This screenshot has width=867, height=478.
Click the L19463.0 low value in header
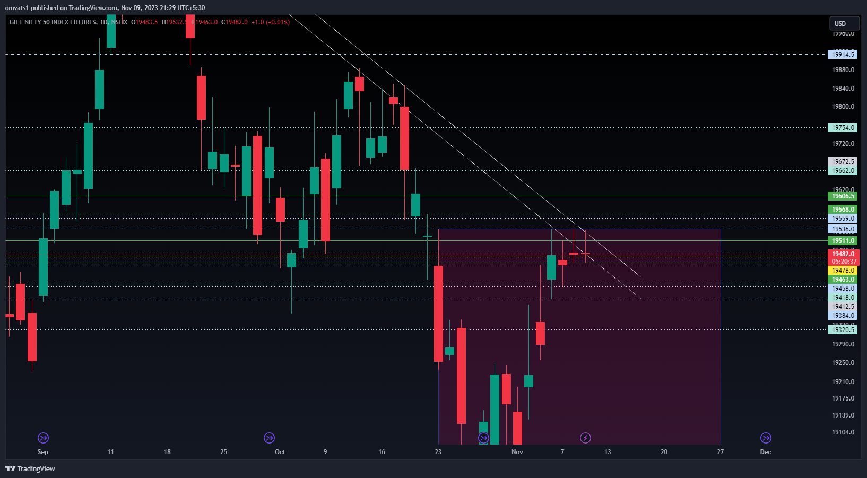[x=205, y=22]
